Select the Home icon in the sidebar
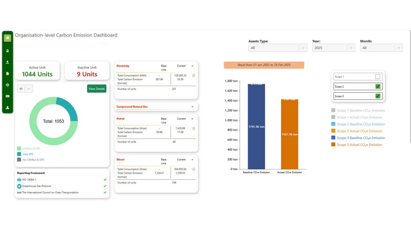411x231 pixels. click(7, 37)
